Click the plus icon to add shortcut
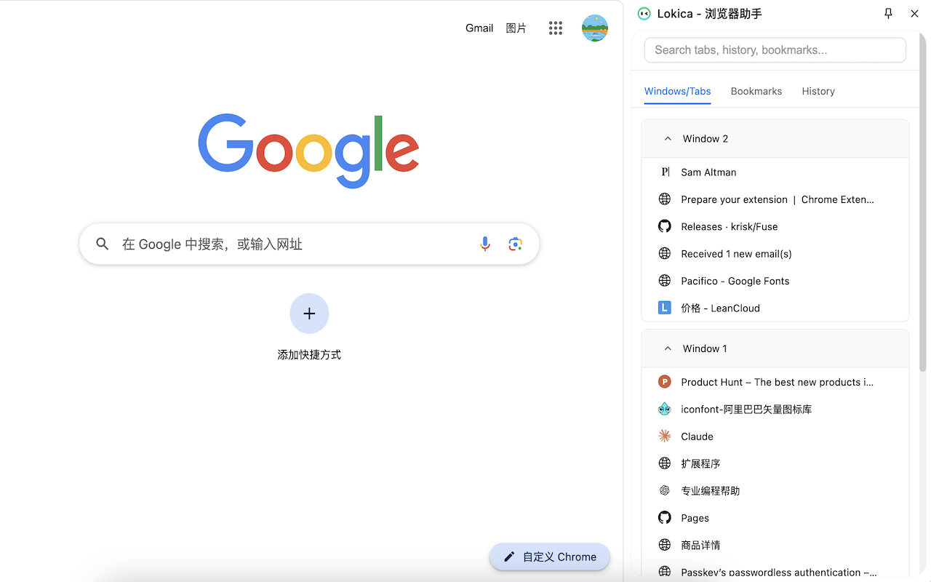Viewport: 931px width, 582px height. click(x=309, y=314)
